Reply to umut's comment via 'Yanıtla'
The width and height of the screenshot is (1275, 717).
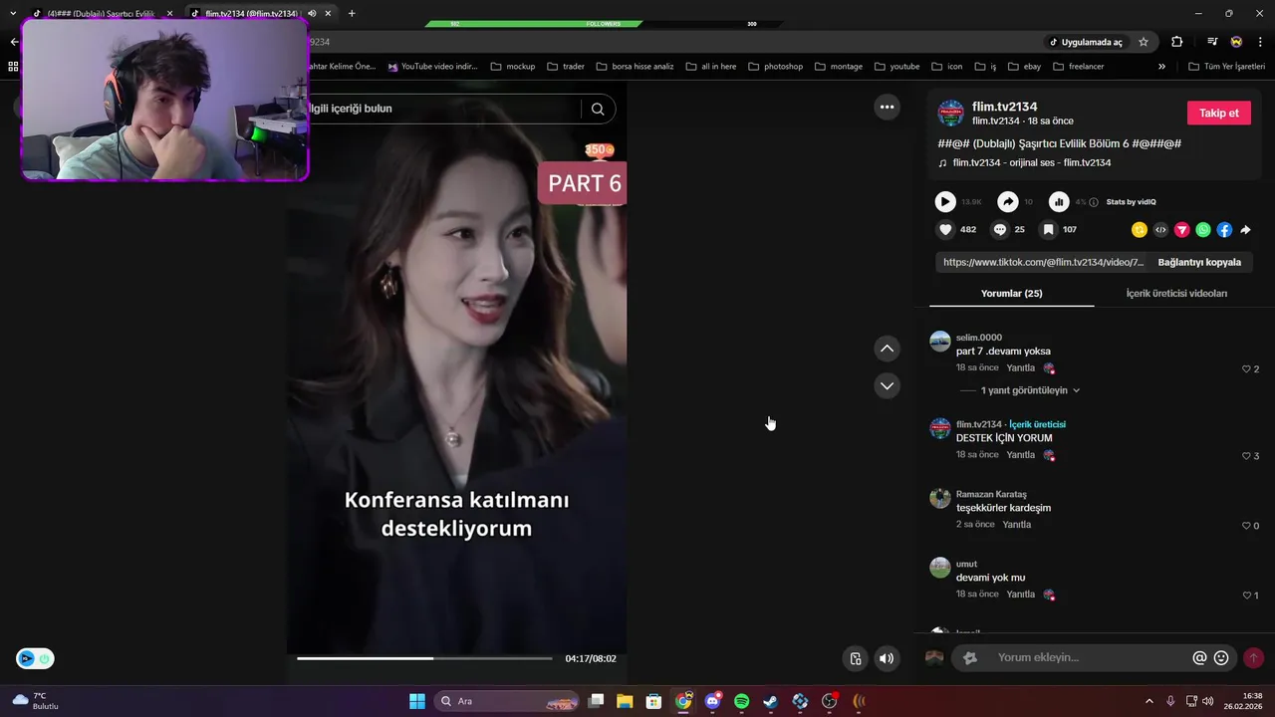[x=1021, y=594]
